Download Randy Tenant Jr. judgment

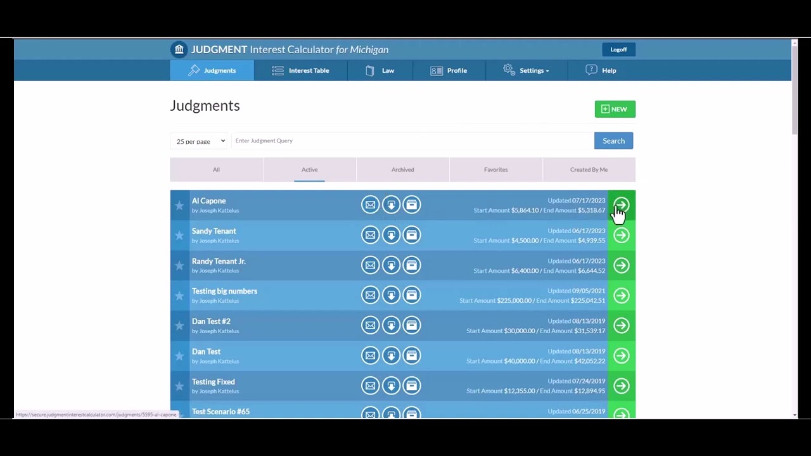tap(391, 265)
